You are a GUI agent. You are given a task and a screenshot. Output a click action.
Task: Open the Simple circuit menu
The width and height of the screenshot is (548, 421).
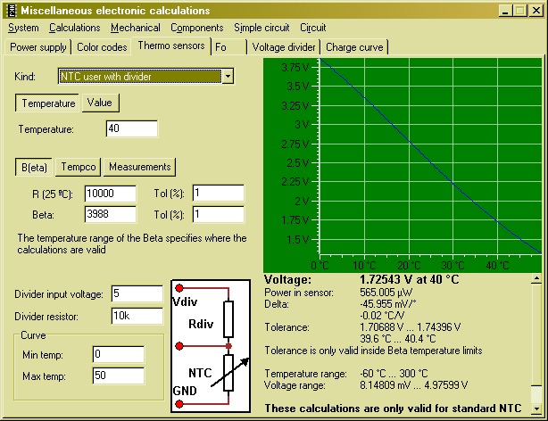[x=262, y=28]
